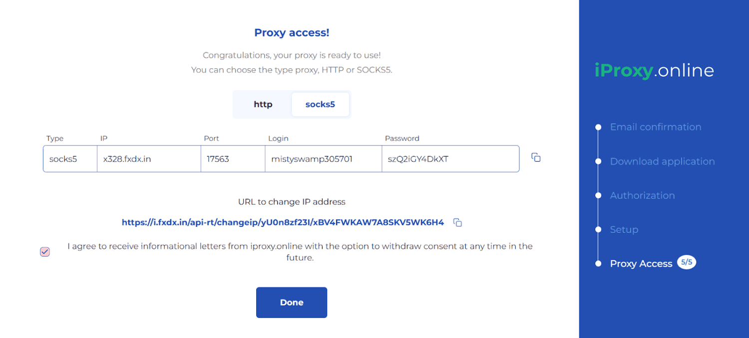Open the change IP address URL link
The height and width of the screenshot is (338, 749).
[283, 222]
